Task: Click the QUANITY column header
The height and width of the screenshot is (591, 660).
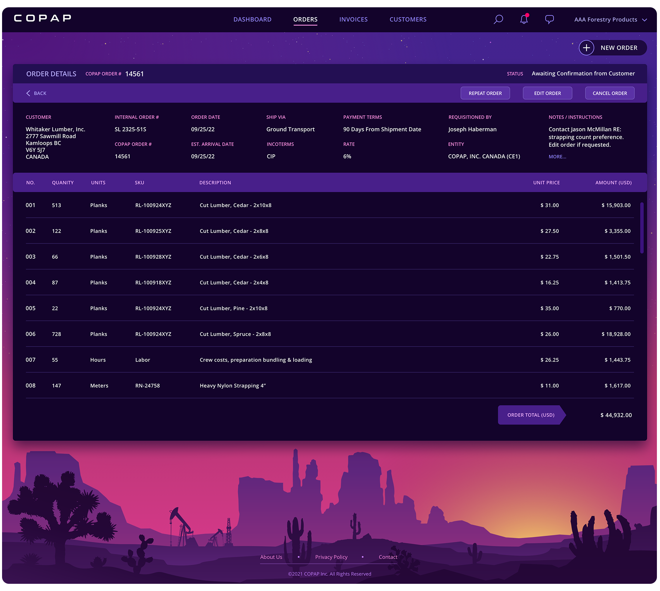Action: click(63, 183)
